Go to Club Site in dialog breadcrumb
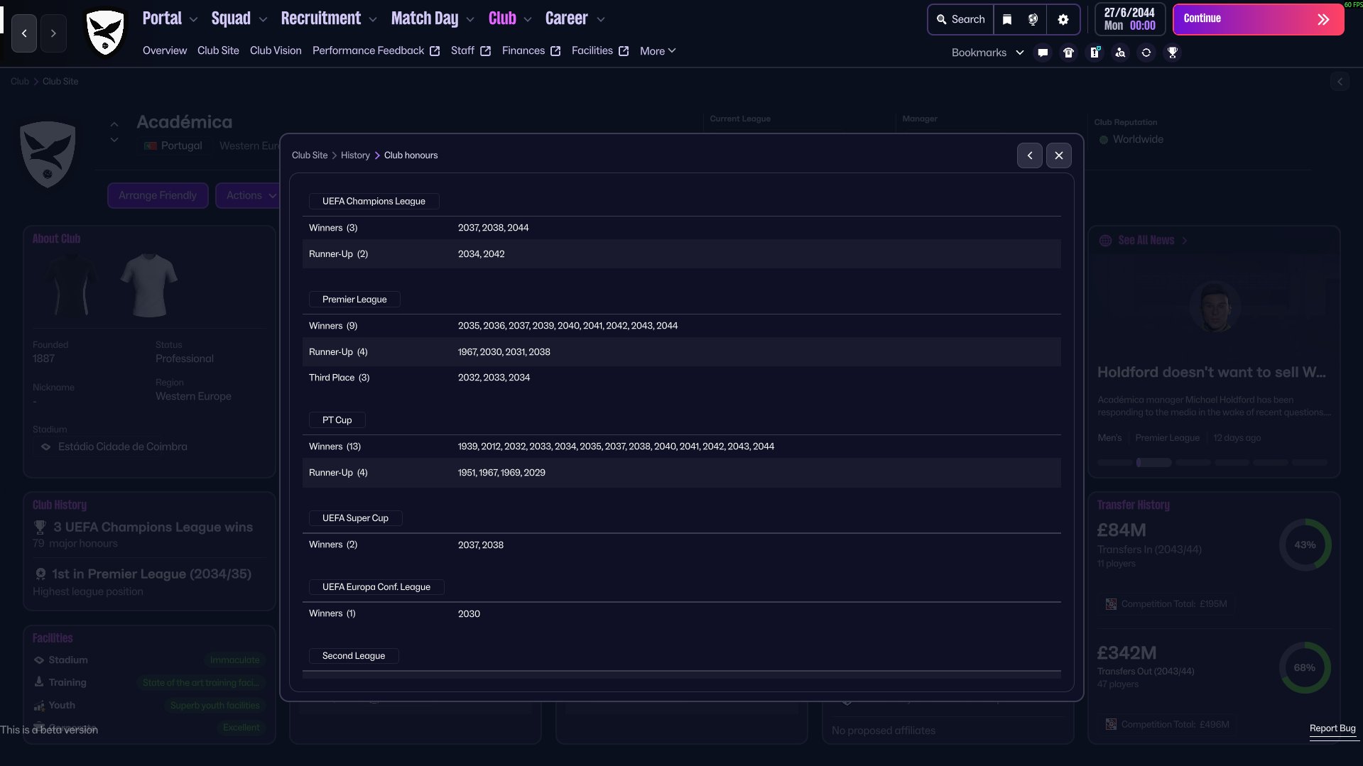The height and width of the screenshot is (766, 1363). 310,155
